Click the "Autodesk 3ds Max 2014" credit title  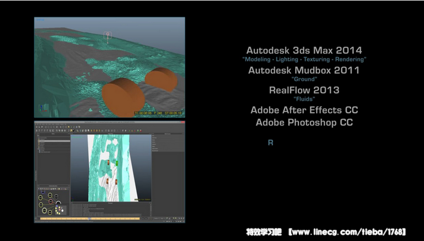pos(304,50)
